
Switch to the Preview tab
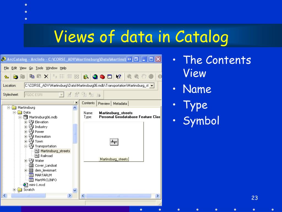tap(104, 104)
